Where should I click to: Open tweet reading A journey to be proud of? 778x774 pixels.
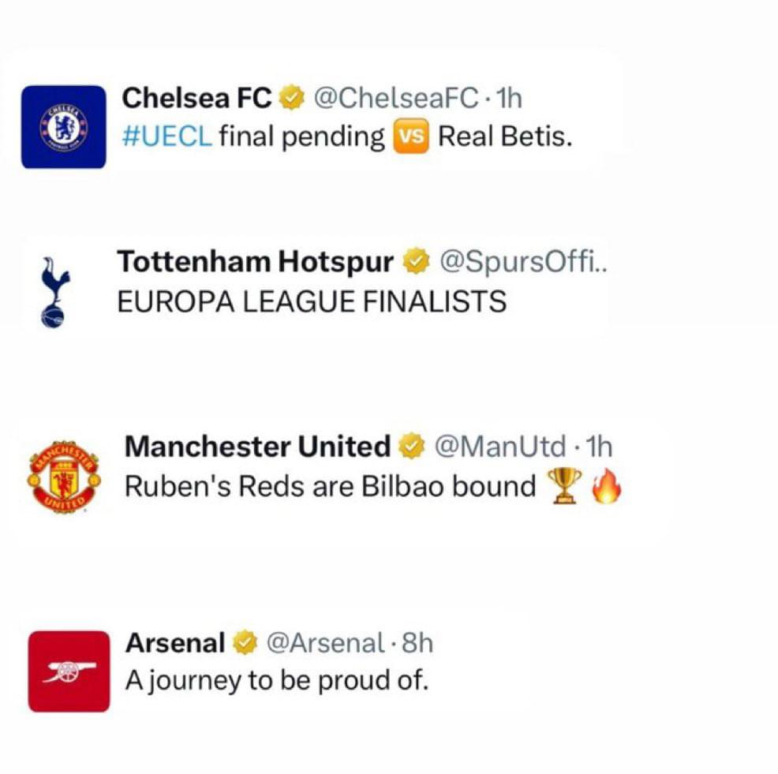click(277, 681)
